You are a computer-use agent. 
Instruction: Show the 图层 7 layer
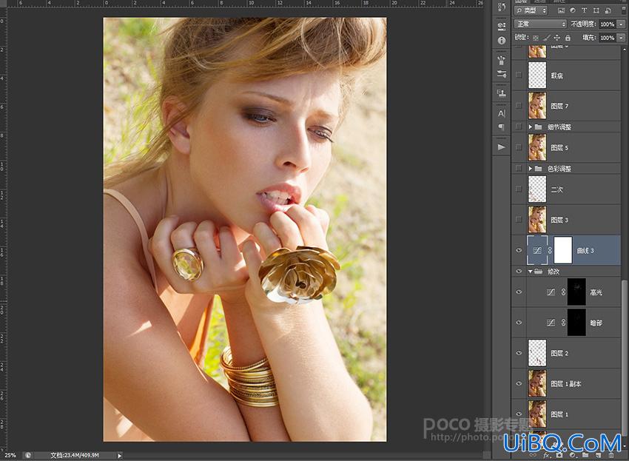(x=519, y=106)
